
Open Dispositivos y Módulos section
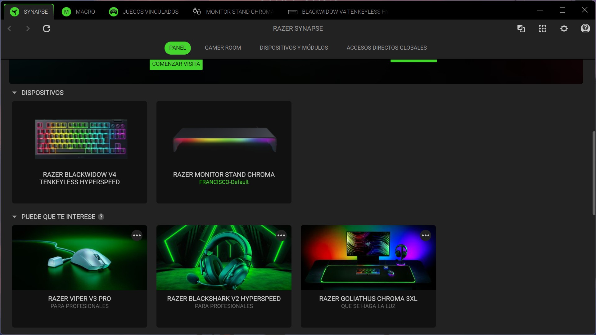[294, 48]
